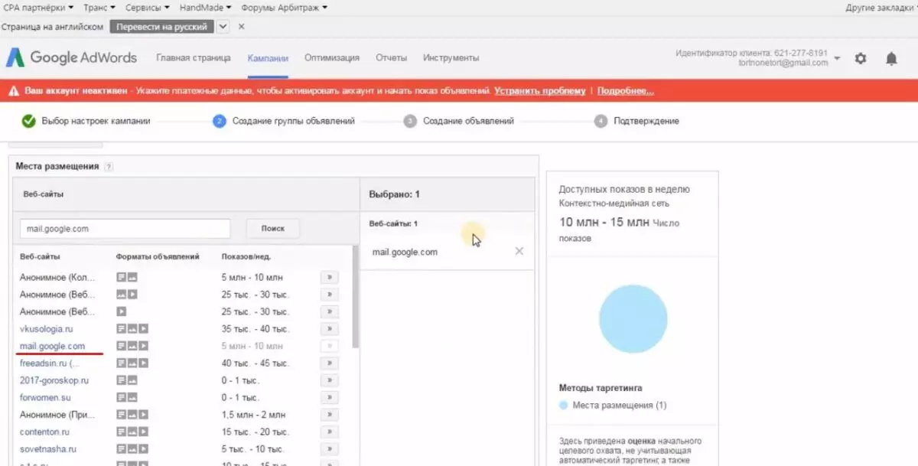Add contenton.ru using its arrow button
This screenshot has height=466, width=918.
coord(328,432)
